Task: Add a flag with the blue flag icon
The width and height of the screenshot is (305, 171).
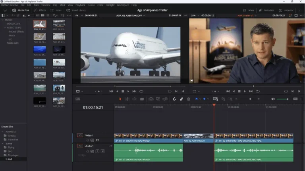Action: [197, 99]
